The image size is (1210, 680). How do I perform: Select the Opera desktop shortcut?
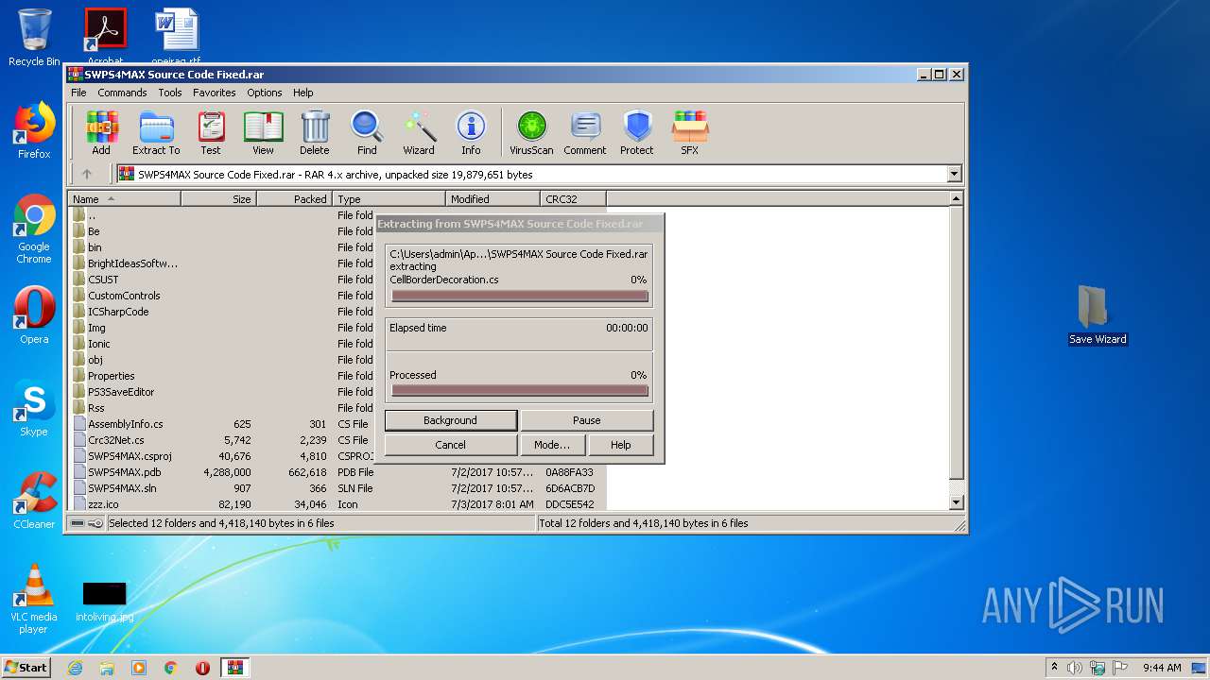pos(34,315)
